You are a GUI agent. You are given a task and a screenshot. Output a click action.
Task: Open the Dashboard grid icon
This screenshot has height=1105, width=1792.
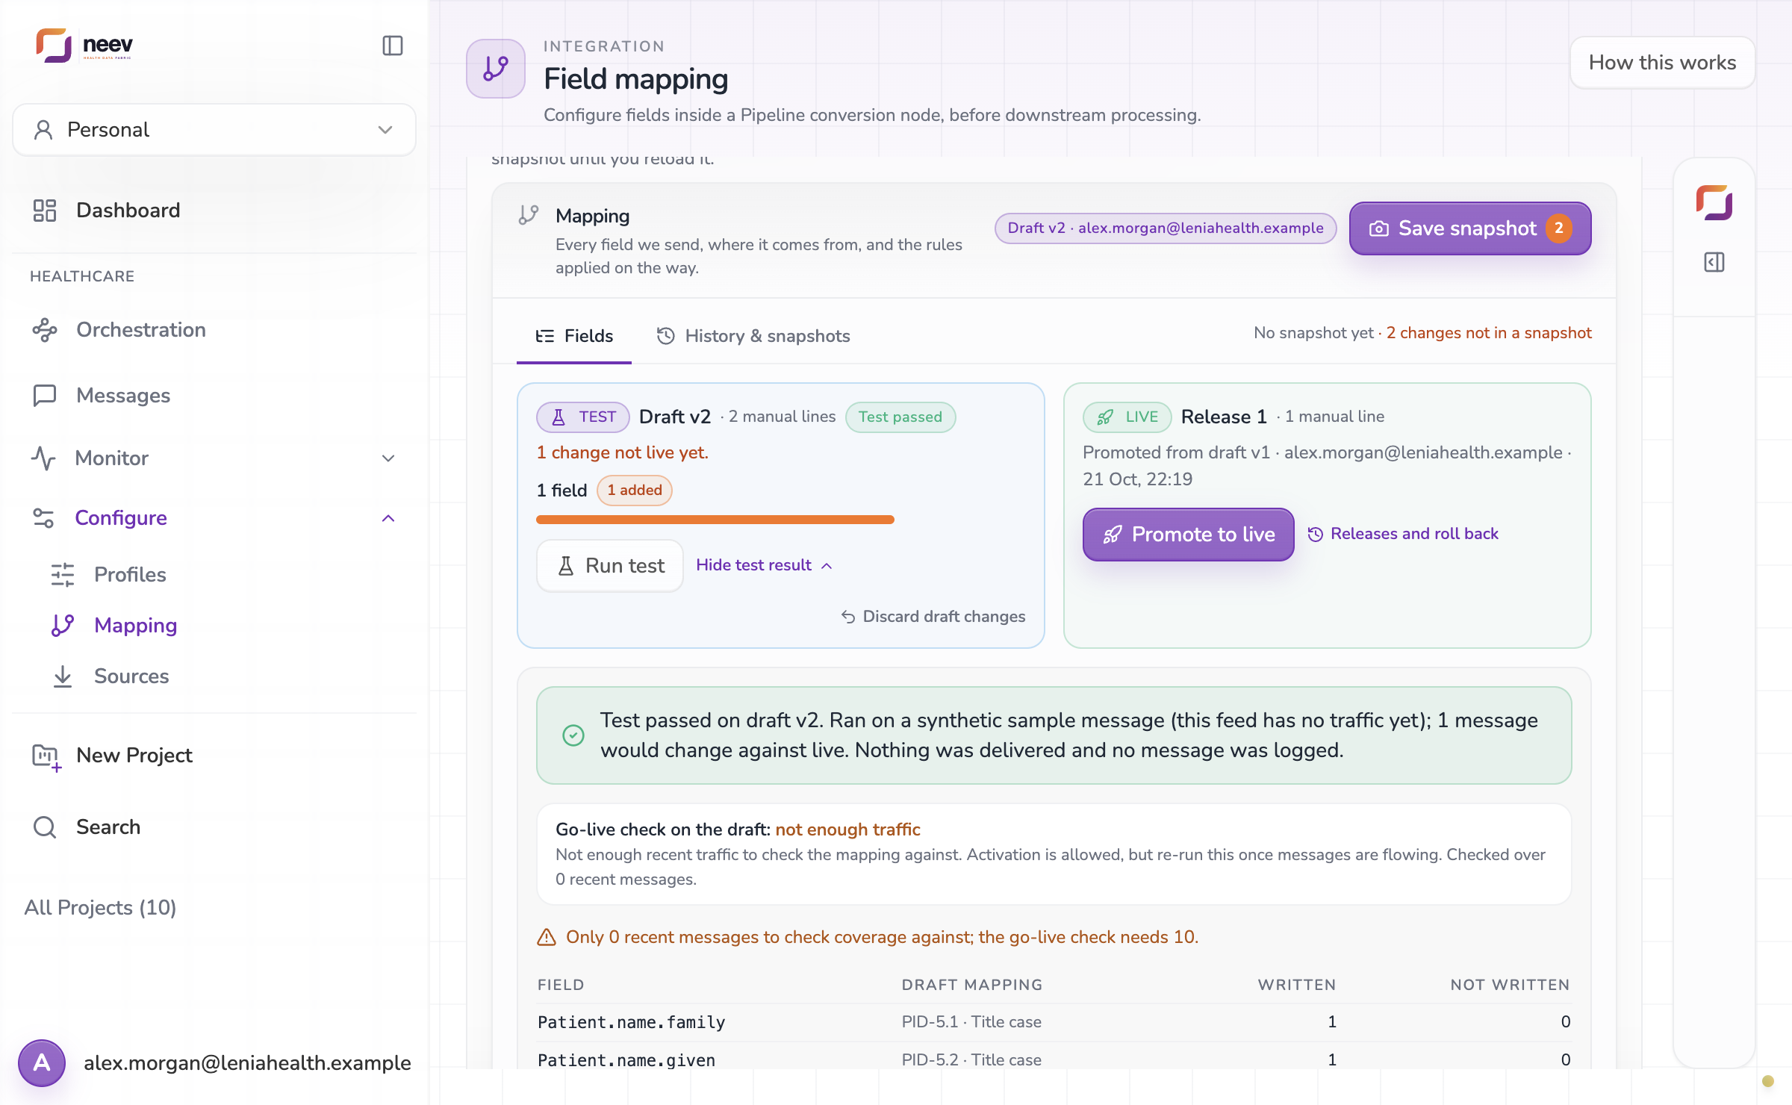tap(45, 211)
